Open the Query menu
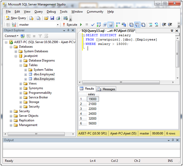This screenshot has height=166, width=183. point(38,12)
